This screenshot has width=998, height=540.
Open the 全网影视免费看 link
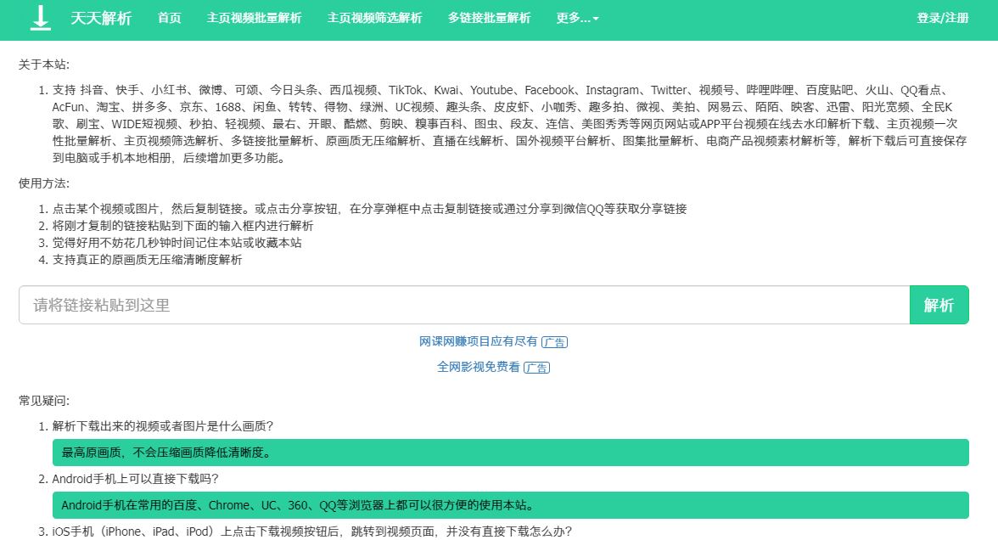point(479,367)
